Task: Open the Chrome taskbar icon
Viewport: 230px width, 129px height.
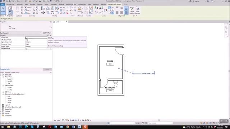Action: tap(67, 127)
